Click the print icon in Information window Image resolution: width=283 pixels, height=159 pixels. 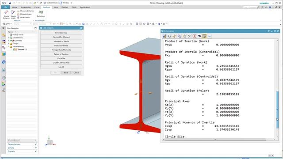pyautogui.click(x=169, y=36)
